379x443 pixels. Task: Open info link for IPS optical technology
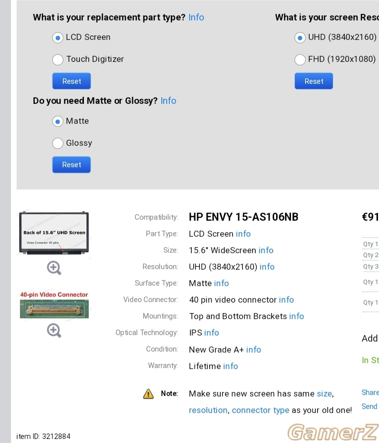click(x=212, y=333)
